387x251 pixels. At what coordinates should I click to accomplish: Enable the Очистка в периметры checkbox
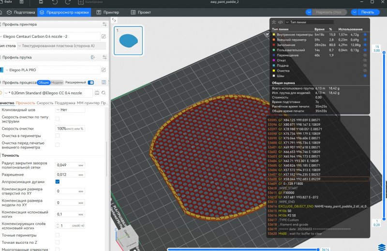[x=58, y=136]
